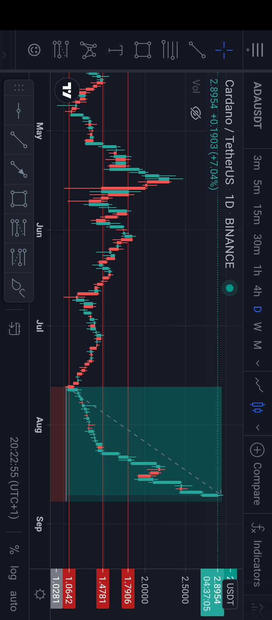Tap the bottom bar layout icon
Viewport: 272px width, 620px height.
point(15,329)
